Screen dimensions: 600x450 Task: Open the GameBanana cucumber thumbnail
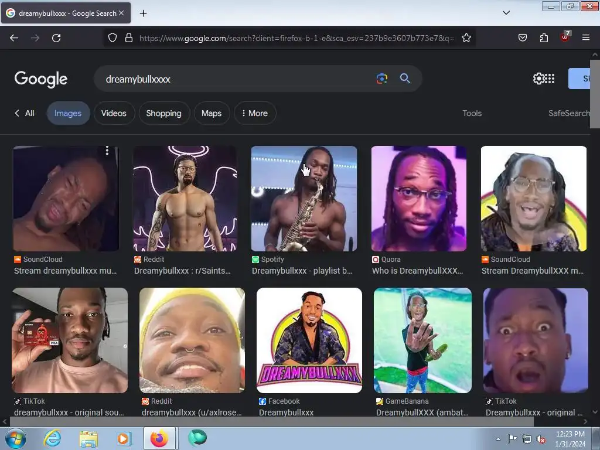pyautogui.click(x=422, y=340)
